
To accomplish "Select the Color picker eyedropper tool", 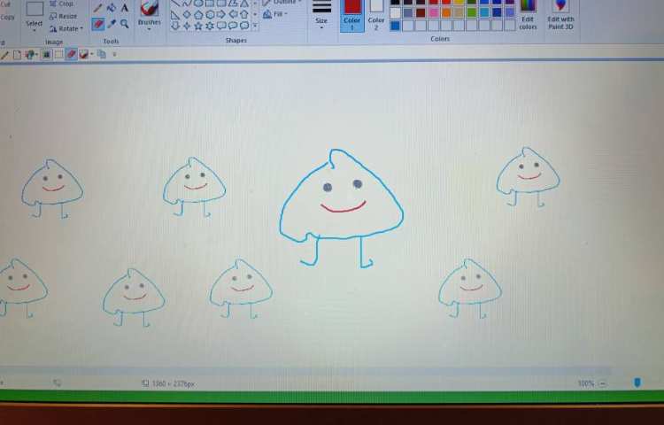I will pos(112,24).
